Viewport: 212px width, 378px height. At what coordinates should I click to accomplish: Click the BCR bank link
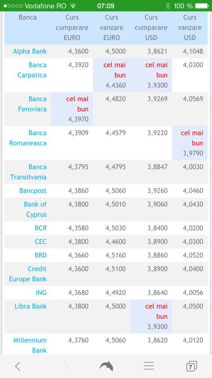41,228
